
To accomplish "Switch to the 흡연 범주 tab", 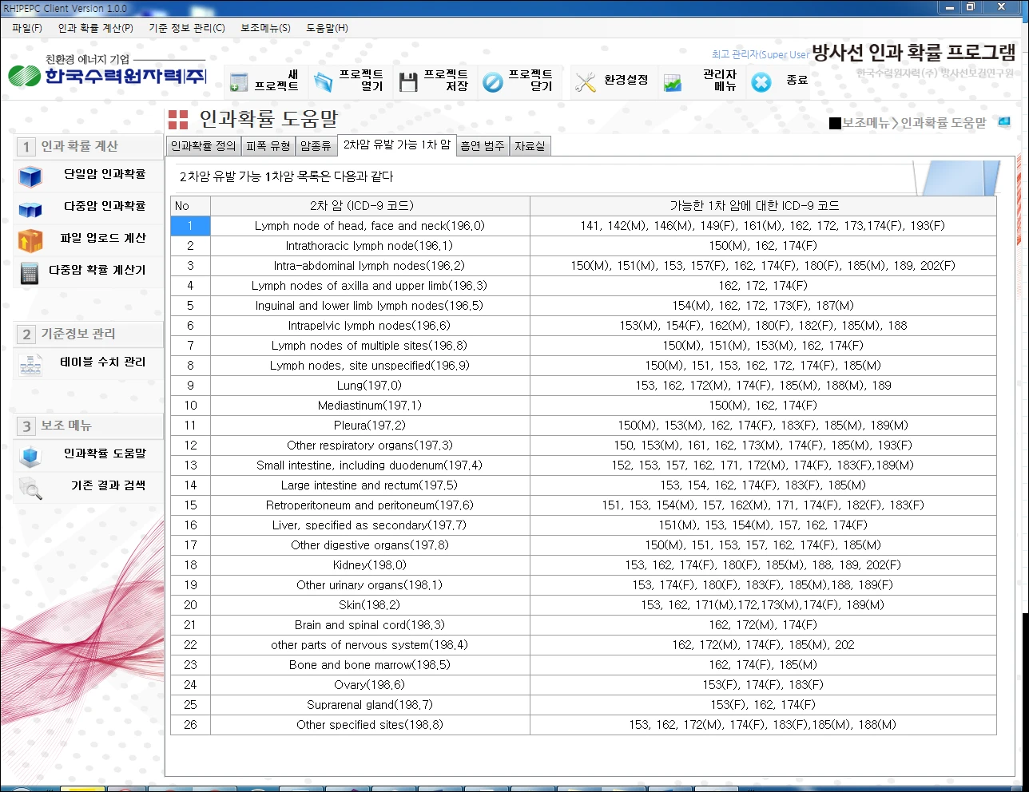I will click(x=483, y=146).
